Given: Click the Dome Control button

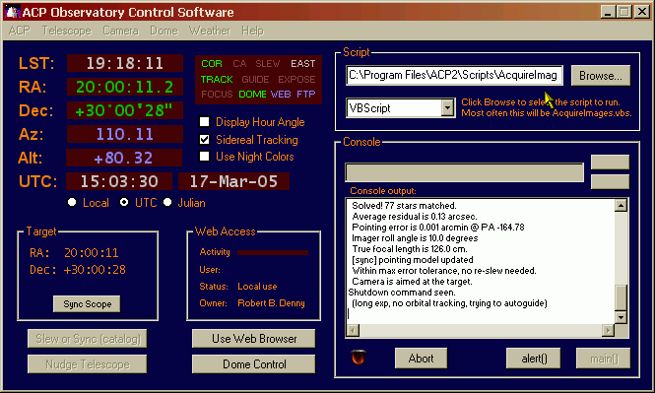Looking at the screenshot, I should [254, 364].
